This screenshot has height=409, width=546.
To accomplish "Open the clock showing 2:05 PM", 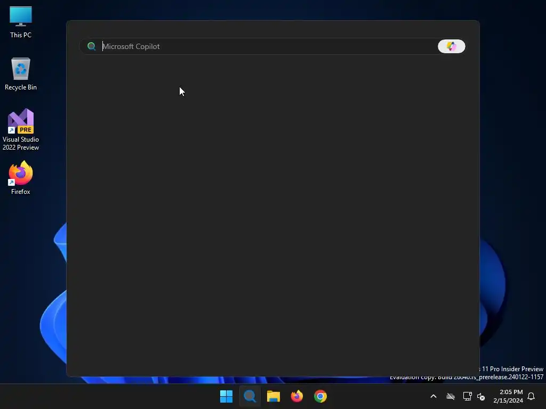I will point(508,396).
